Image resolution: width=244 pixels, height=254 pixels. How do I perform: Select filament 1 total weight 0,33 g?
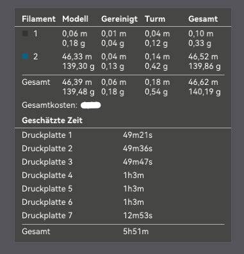200,43
